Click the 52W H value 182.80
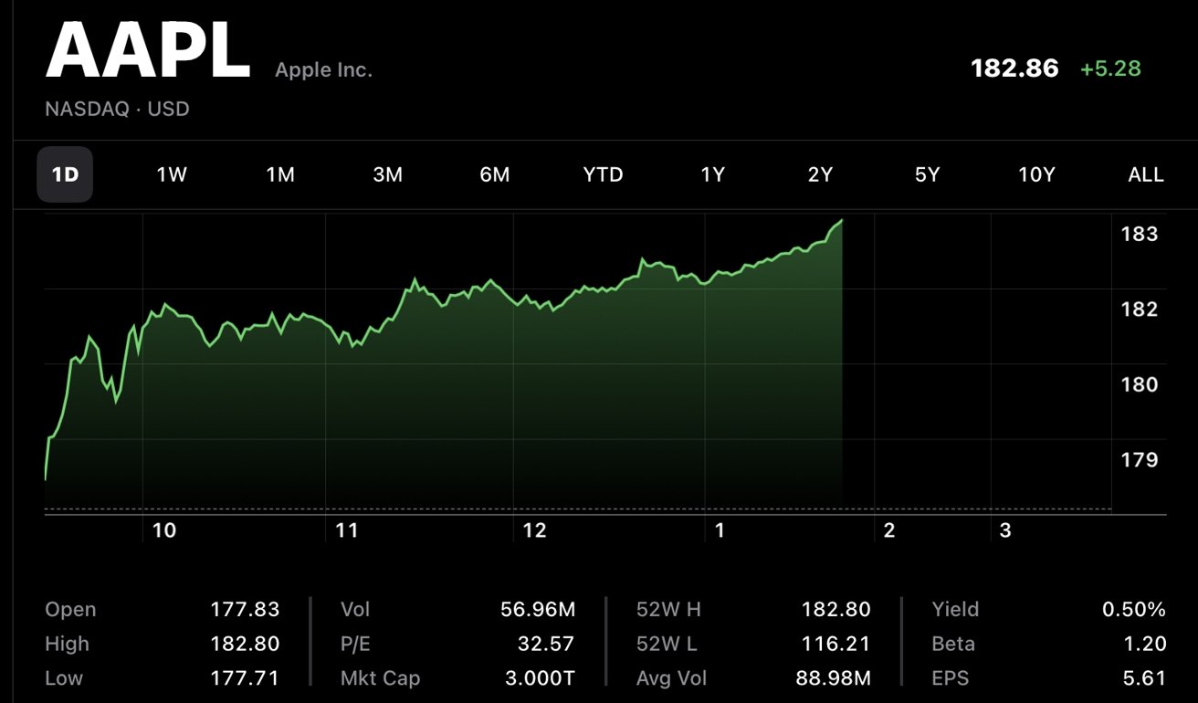Viewport: 1198px width, 703px height. [x=835, y=609]
